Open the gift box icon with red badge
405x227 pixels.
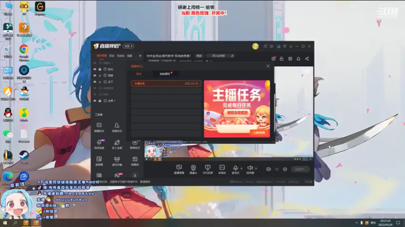273,59
